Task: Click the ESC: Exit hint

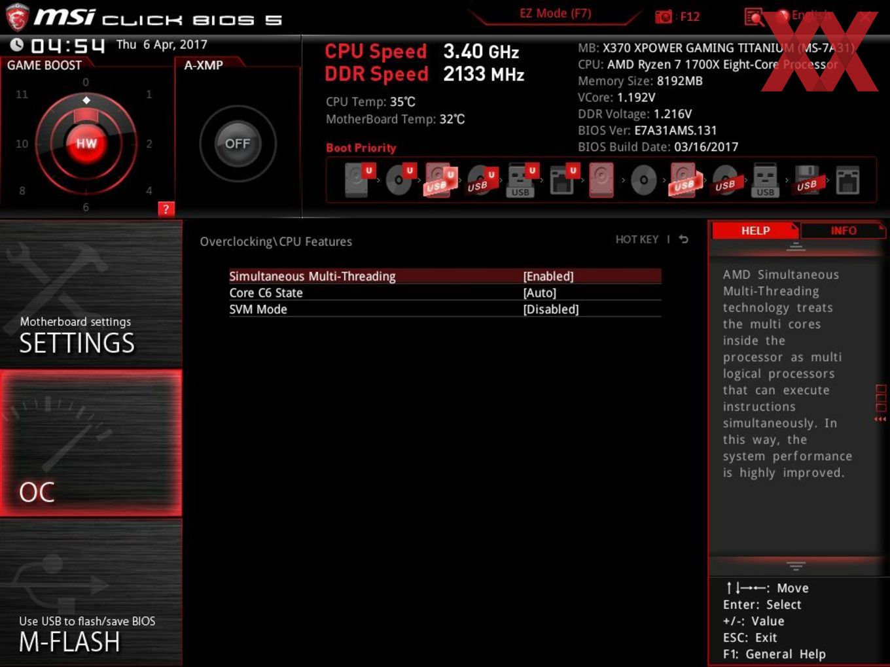Action: tap(750, 638)
